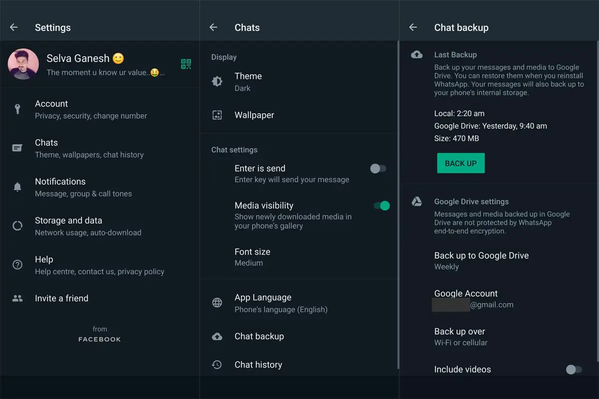Image resolution: width=599 pixels, height=399 pixels.
Task: Click the Invite a friend people icon
Action: point(17,298)
